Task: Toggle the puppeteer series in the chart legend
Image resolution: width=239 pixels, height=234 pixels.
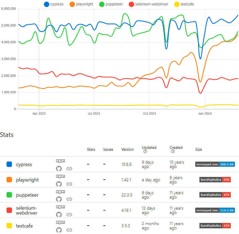Action: point(111,4)
